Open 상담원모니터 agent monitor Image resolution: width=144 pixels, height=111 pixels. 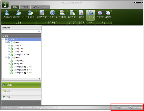coord(19,14)
